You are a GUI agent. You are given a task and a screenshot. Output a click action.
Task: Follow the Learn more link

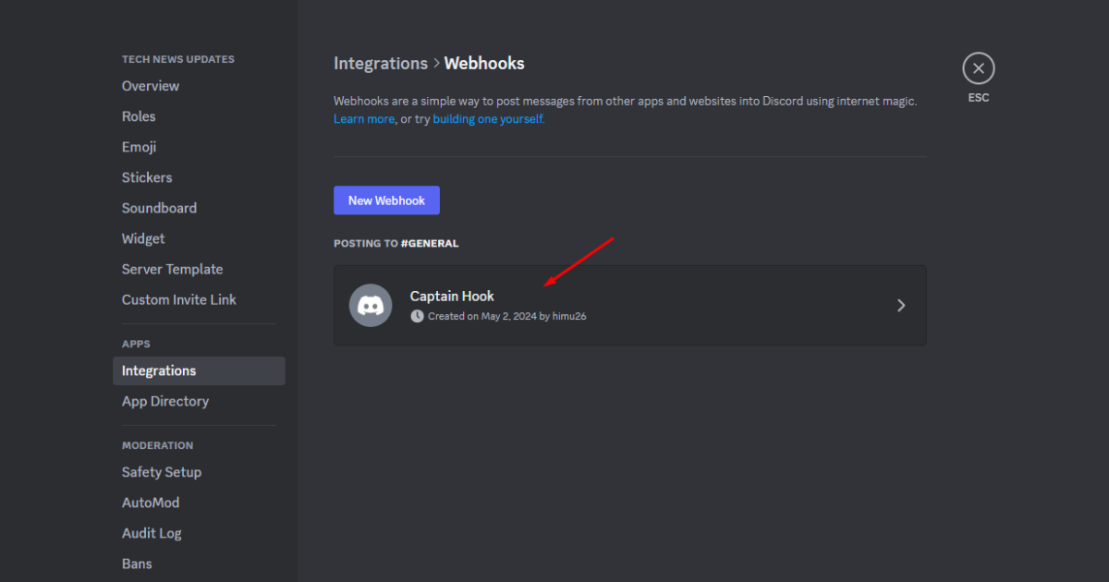coord(364,119)
